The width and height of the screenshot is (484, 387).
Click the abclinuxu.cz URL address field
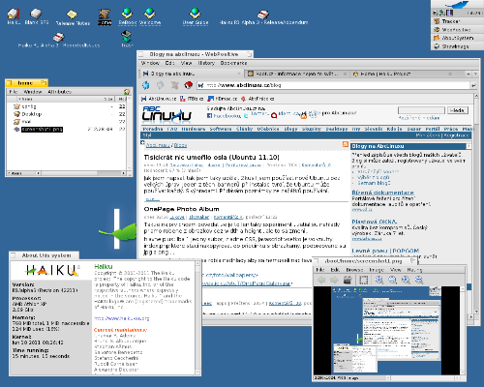click(x=333, y=85)
